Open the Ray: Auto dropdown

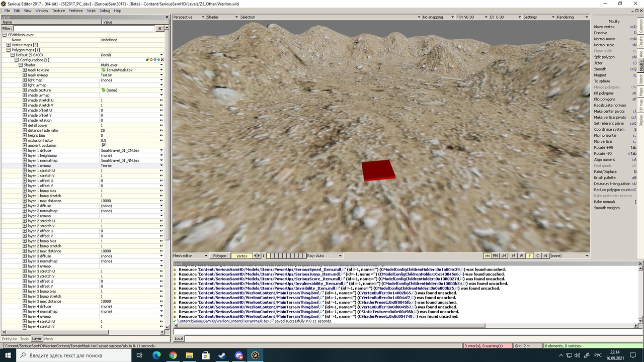tap(324, 256)
